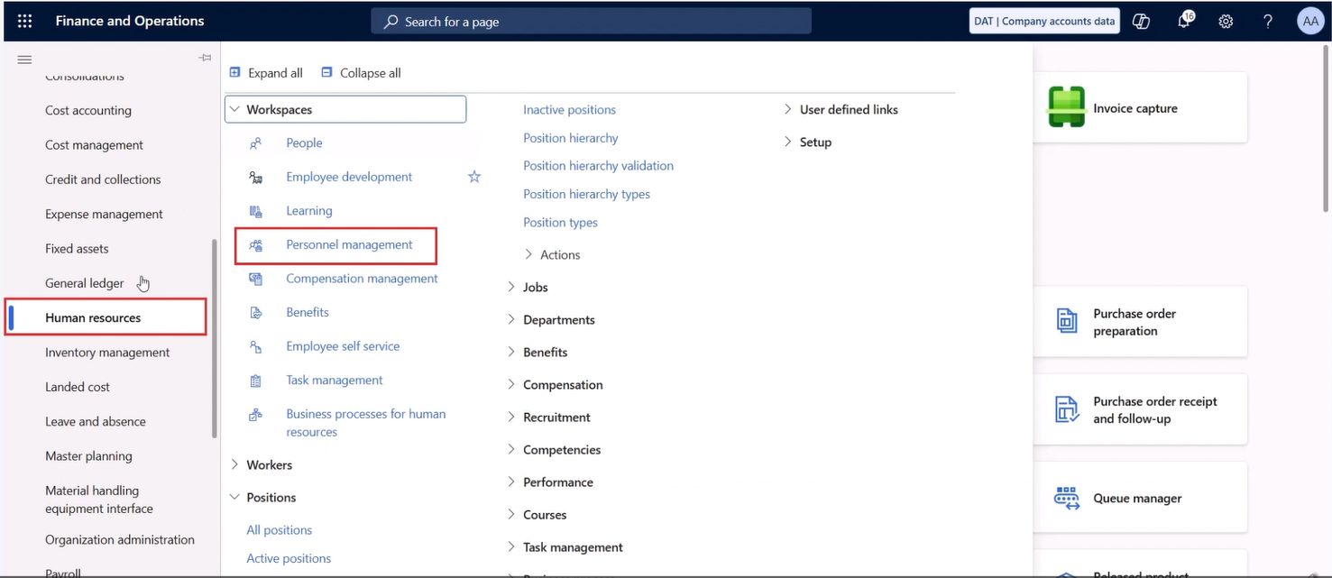Click DAT Company accounts data button
The height and width of the screenshot is (578, 1332).
click(1044, 22)
